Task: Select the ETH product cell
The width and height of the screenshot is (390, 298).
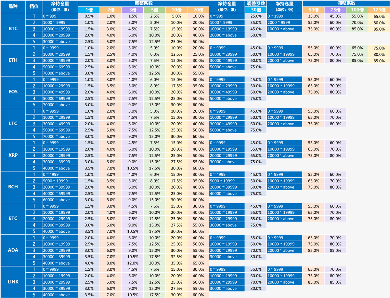Action: point(13,60)
